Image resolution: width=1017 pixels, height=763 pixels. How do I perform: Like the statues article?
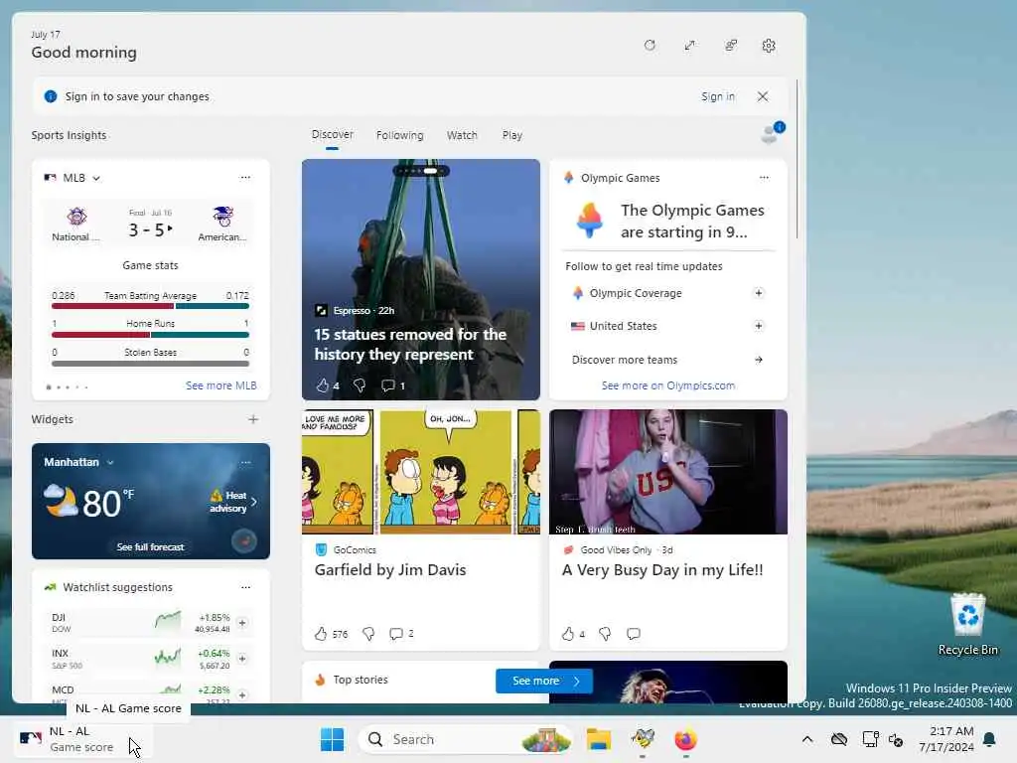(x=323, y=385)
